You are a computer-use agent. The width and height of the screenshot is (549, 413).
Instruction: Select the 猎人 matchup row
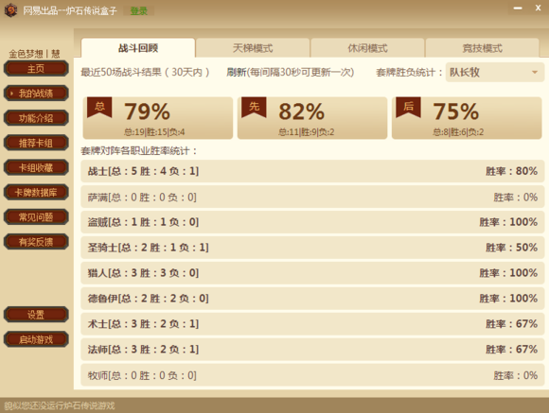tap(312, 273)
